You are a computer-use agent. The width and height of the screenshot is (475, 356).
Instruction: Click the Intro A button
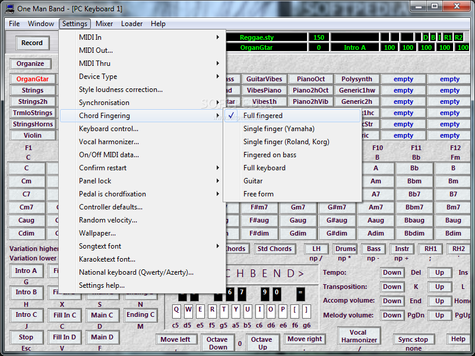[26, 271]
